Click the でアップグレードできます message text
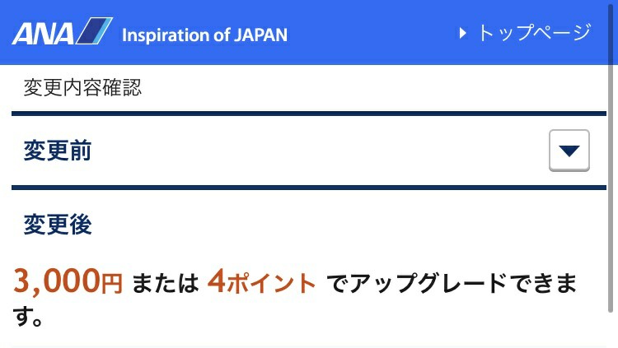The image size is (618, 348). [295, 299]
